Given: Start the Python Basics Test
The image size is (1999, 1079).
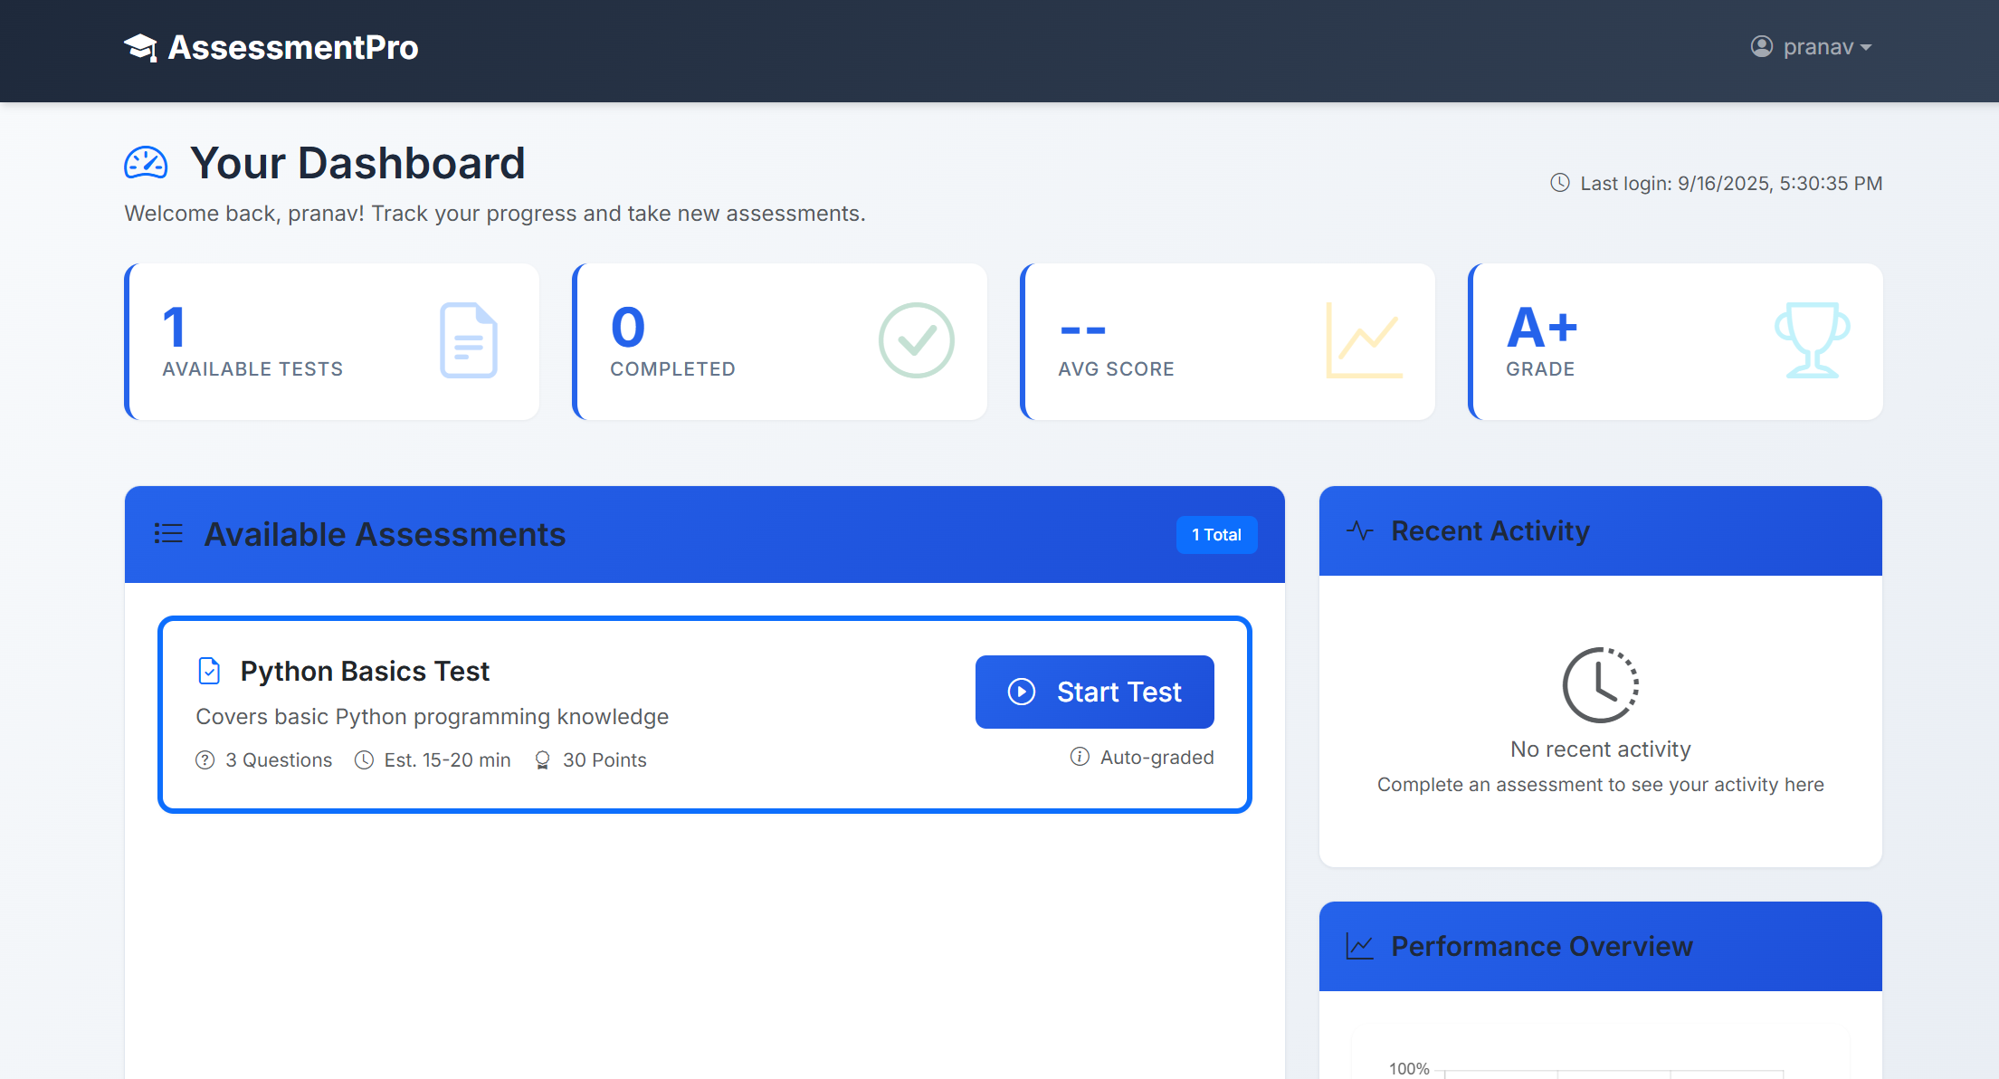Looking at the screenshot, I should tap(1094, 692).
